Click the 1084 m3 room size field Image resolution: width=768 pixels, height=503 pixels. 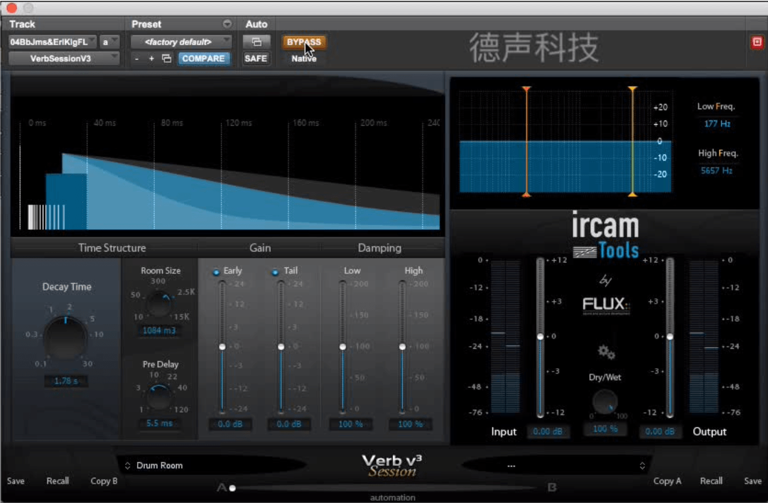[x=159, y=330]
